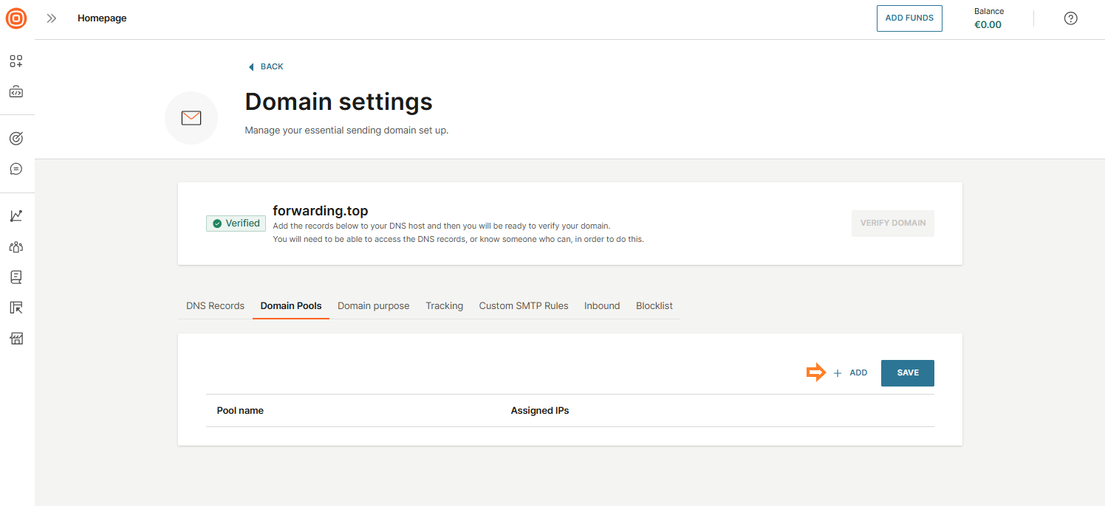The height and width of the screenshot is (506, 1105).
Task: Open the developer tools code briefcase icon
Action: pyautogui.click(x=16, y=92)
